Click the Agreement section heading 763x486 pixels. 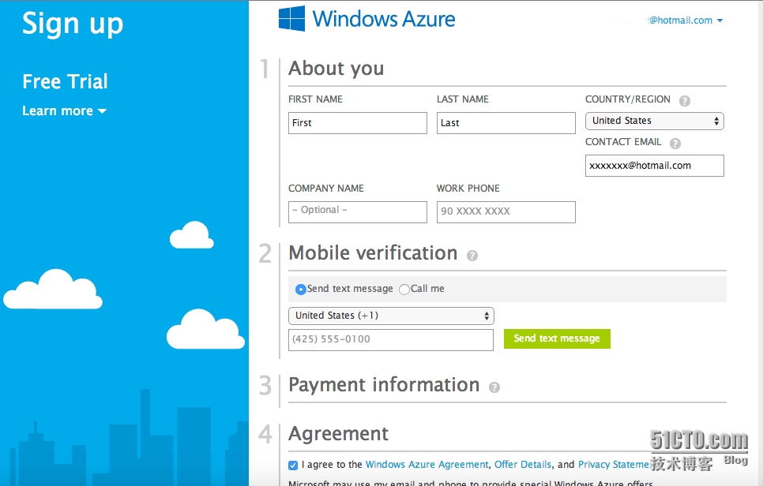click(x=339, y=433)
